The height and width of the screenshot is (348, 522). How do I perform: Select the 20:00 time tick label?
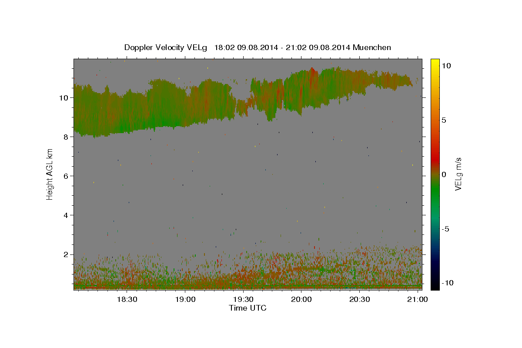tap(301, 299)
